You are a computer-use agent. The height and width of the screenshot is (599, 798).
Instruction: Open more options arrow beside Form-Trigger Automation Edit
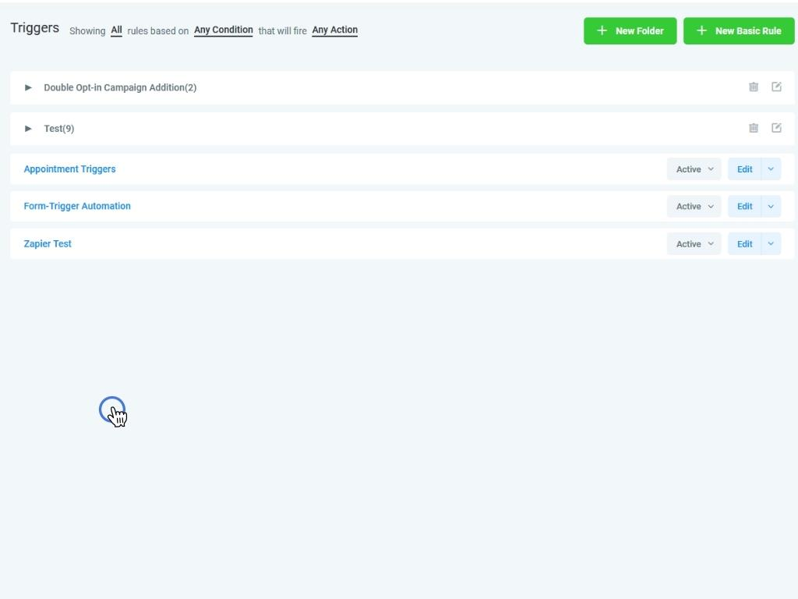tap(771, 206)
